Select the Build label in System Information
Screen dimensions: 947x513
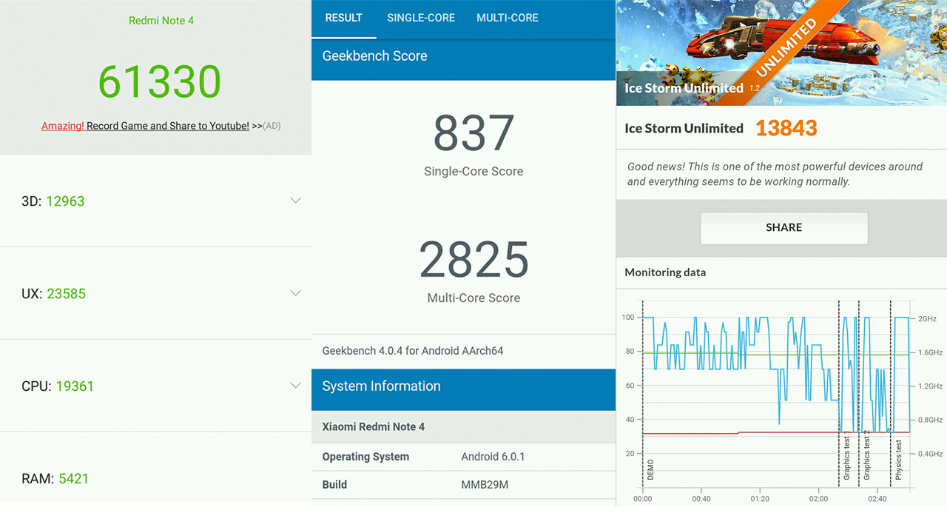(334, 485)
